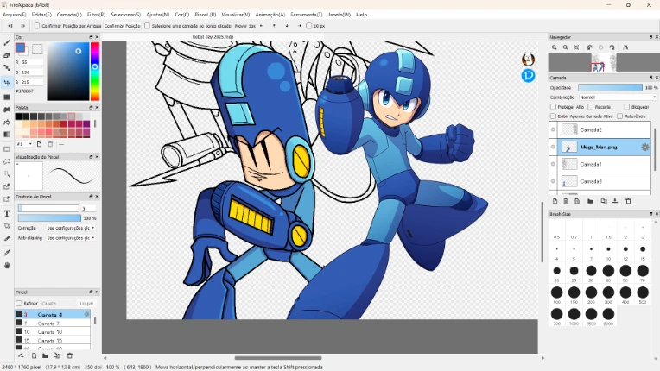Select Caneta 7 brush
Viewport: 660px width, 371px height.
53,324
